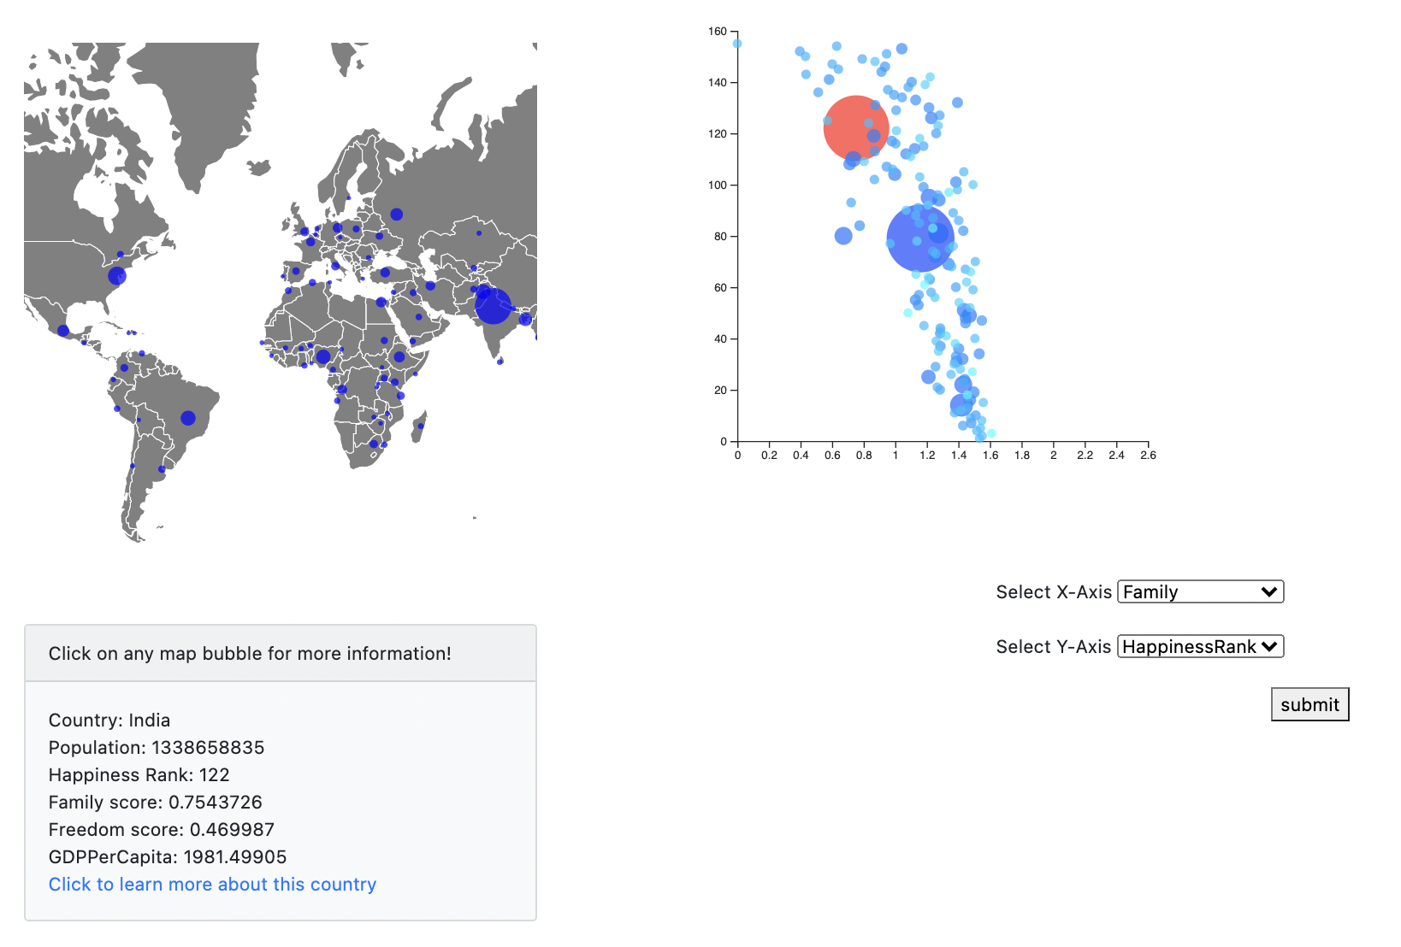1401x947 pixels.
Task: Select the Brazil bubble on the map
Action: tap(188, 418)
